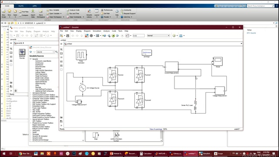The image size is (279, 157).
Task: Toggle the empty checkbox in canvas palette
Action: click(x=61, y=70)
